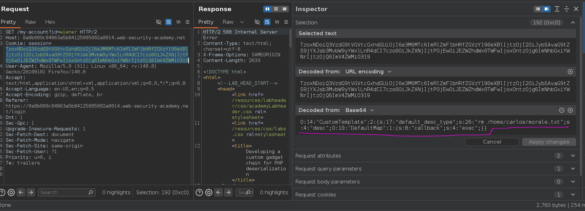This screenshot has height=211, width=585.
Task: Click Request attributes count badge '2'
Action: pos(558,156)
